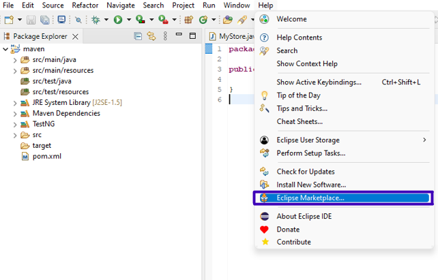
Task: Choose Check for Updates
Action: click(345, 172)
